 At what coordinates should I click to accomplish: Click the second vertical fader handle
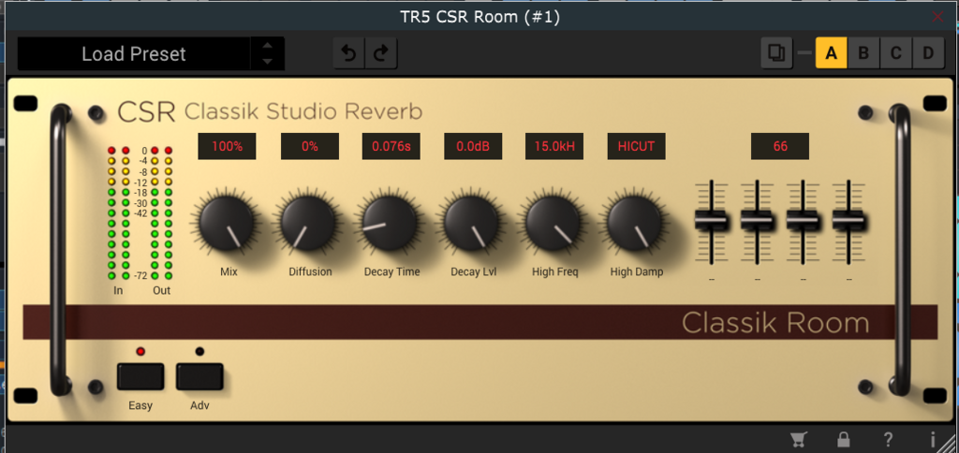point(757,218)
